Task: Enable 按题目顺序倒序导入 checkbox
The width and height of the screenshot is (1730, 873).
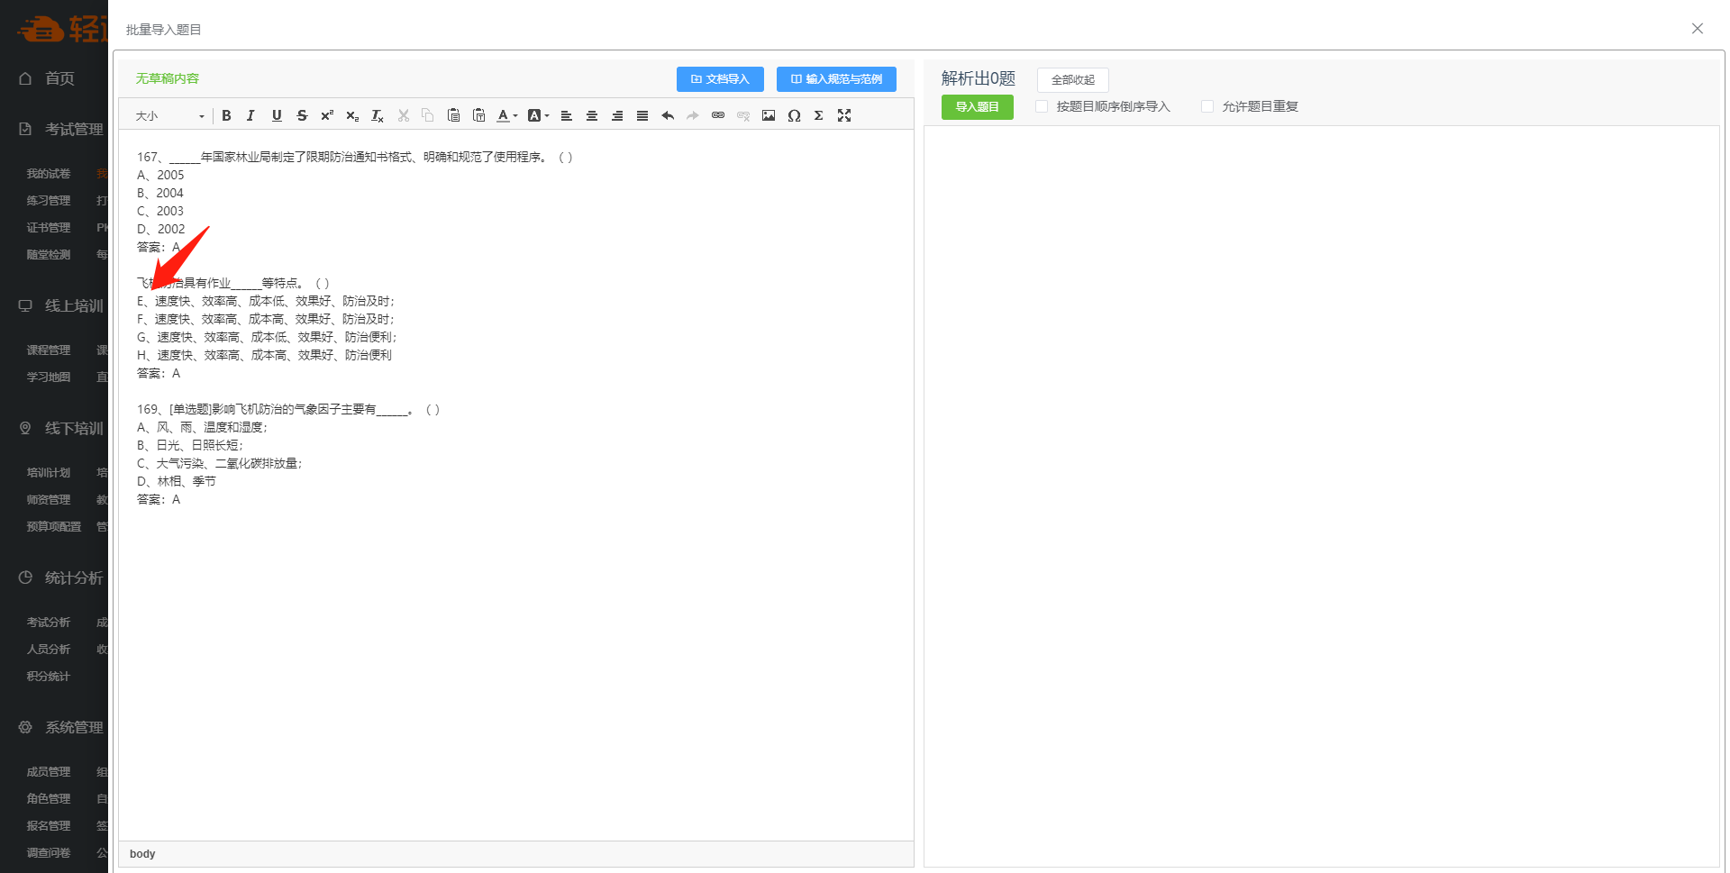Action: 1042,106
